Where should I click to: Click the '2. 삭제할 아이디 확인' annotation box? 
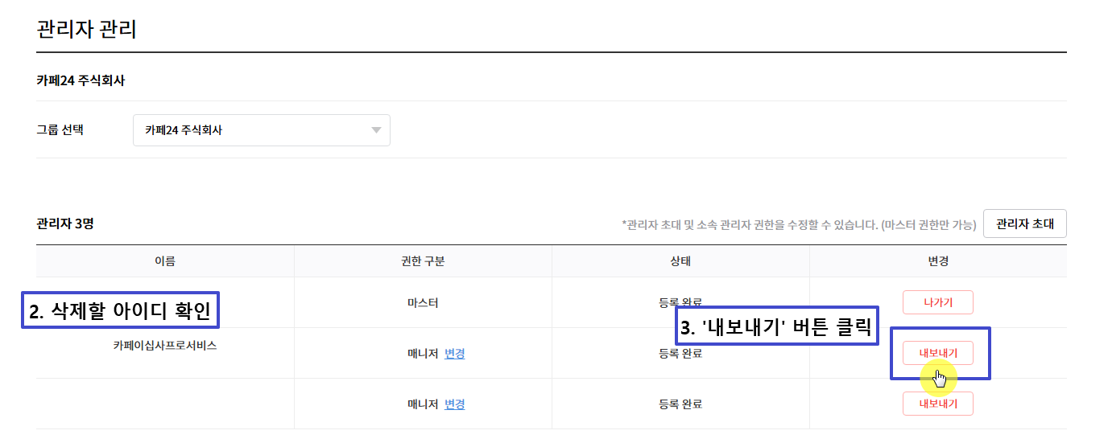click(x=120, y=311)
